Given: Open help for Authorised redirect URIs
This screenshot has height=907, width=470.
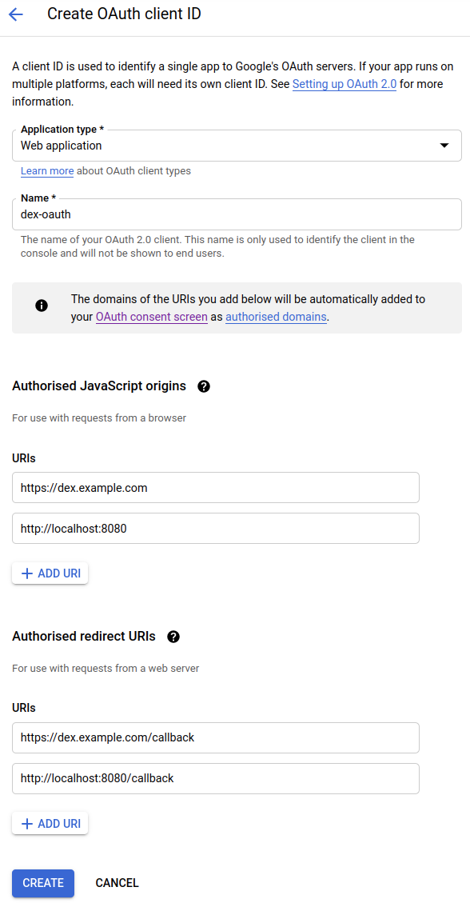Looking at the screenshot, I should [173, 636].
